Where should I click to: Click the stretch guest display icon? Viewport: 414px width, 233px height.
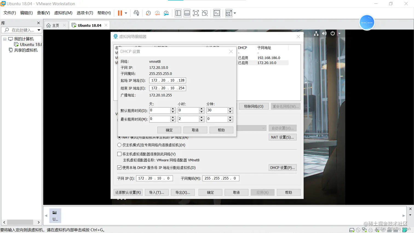229,13
